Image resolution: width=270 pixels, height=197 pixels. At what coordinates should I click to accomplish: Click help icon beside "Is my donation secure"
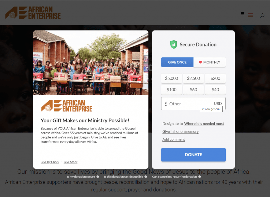(x=98, y=177)
